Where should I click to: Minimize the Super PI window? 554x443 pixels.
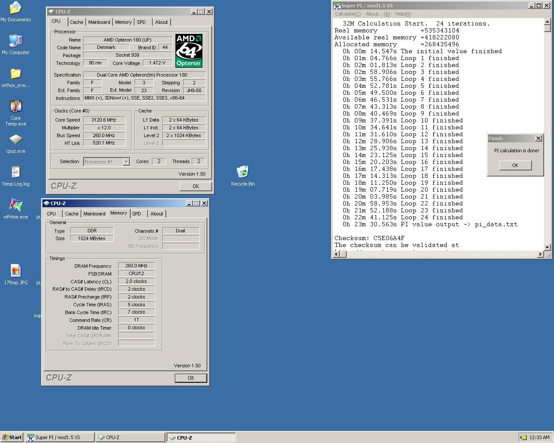pyautogui.click(x=531, y=6)
